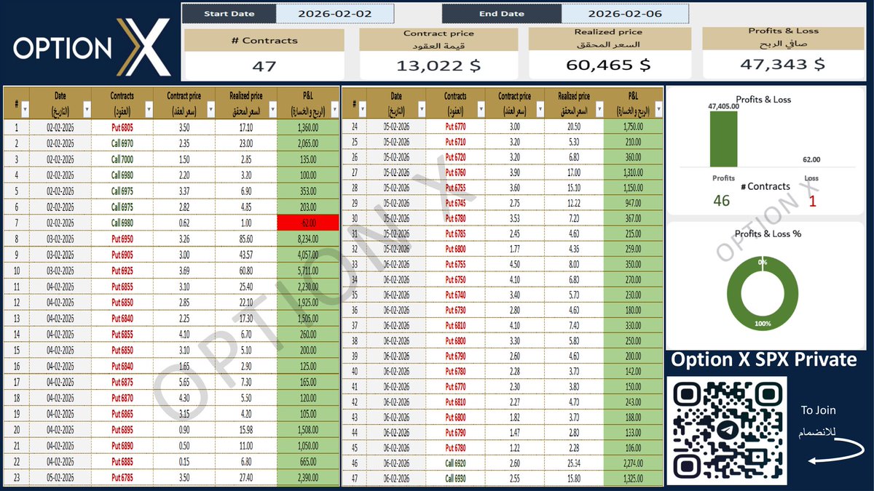Click the P&L value 2,274.00
874x491 pixels.
coord(633,463)
